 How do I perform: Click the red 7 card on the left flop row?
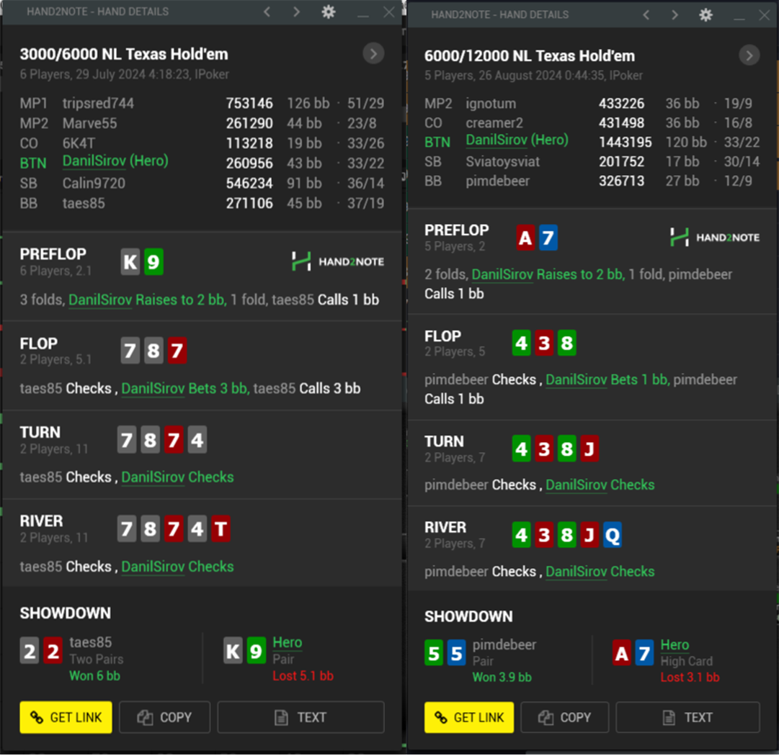tap(177, 351)
